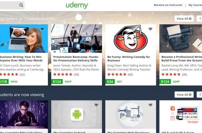This screenshot has width=202, height=133.
Task: Open My Courses link
Action: (x=195, y=5)
